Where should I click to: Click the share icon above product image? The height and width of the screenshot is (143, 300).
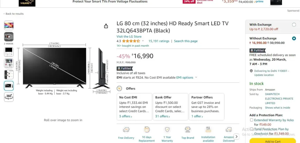106,26
